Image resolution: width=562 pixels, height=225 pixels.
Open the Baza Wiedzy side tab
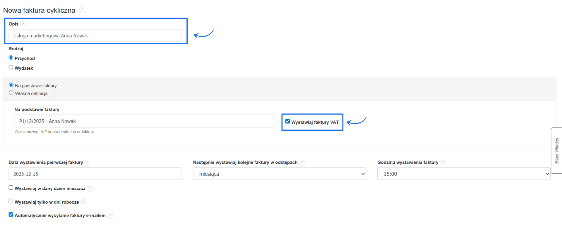[x=556, y=151]
